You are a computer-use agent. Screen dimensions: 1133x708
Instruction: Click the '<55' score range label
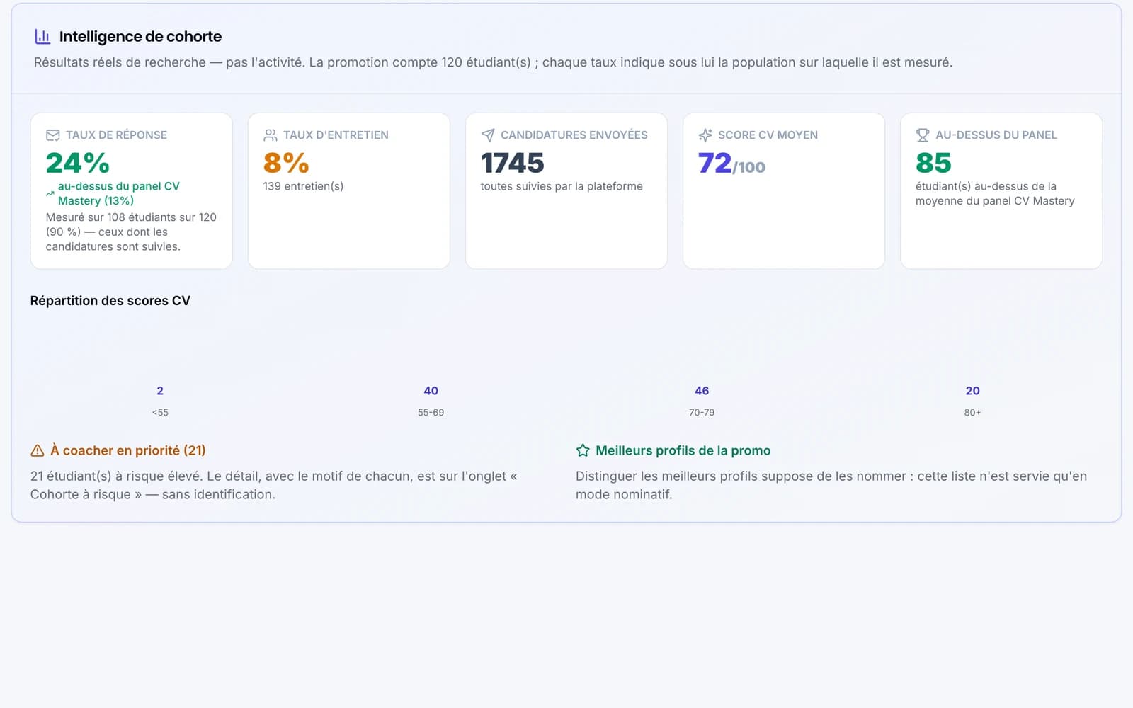coord(160,412)
